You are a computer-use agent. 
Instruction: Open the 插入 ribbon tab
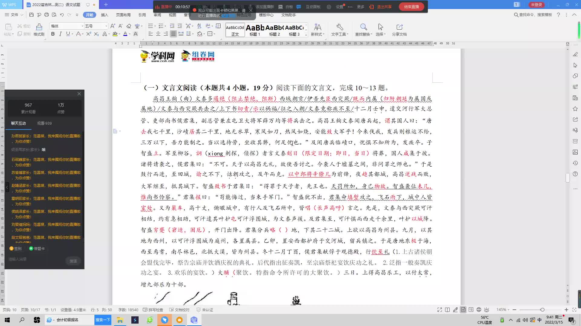click(x=104, y=15)
